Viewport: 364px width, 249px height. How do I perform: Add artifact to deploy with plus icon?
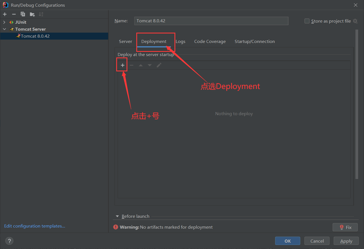click(x=122, y=65)
